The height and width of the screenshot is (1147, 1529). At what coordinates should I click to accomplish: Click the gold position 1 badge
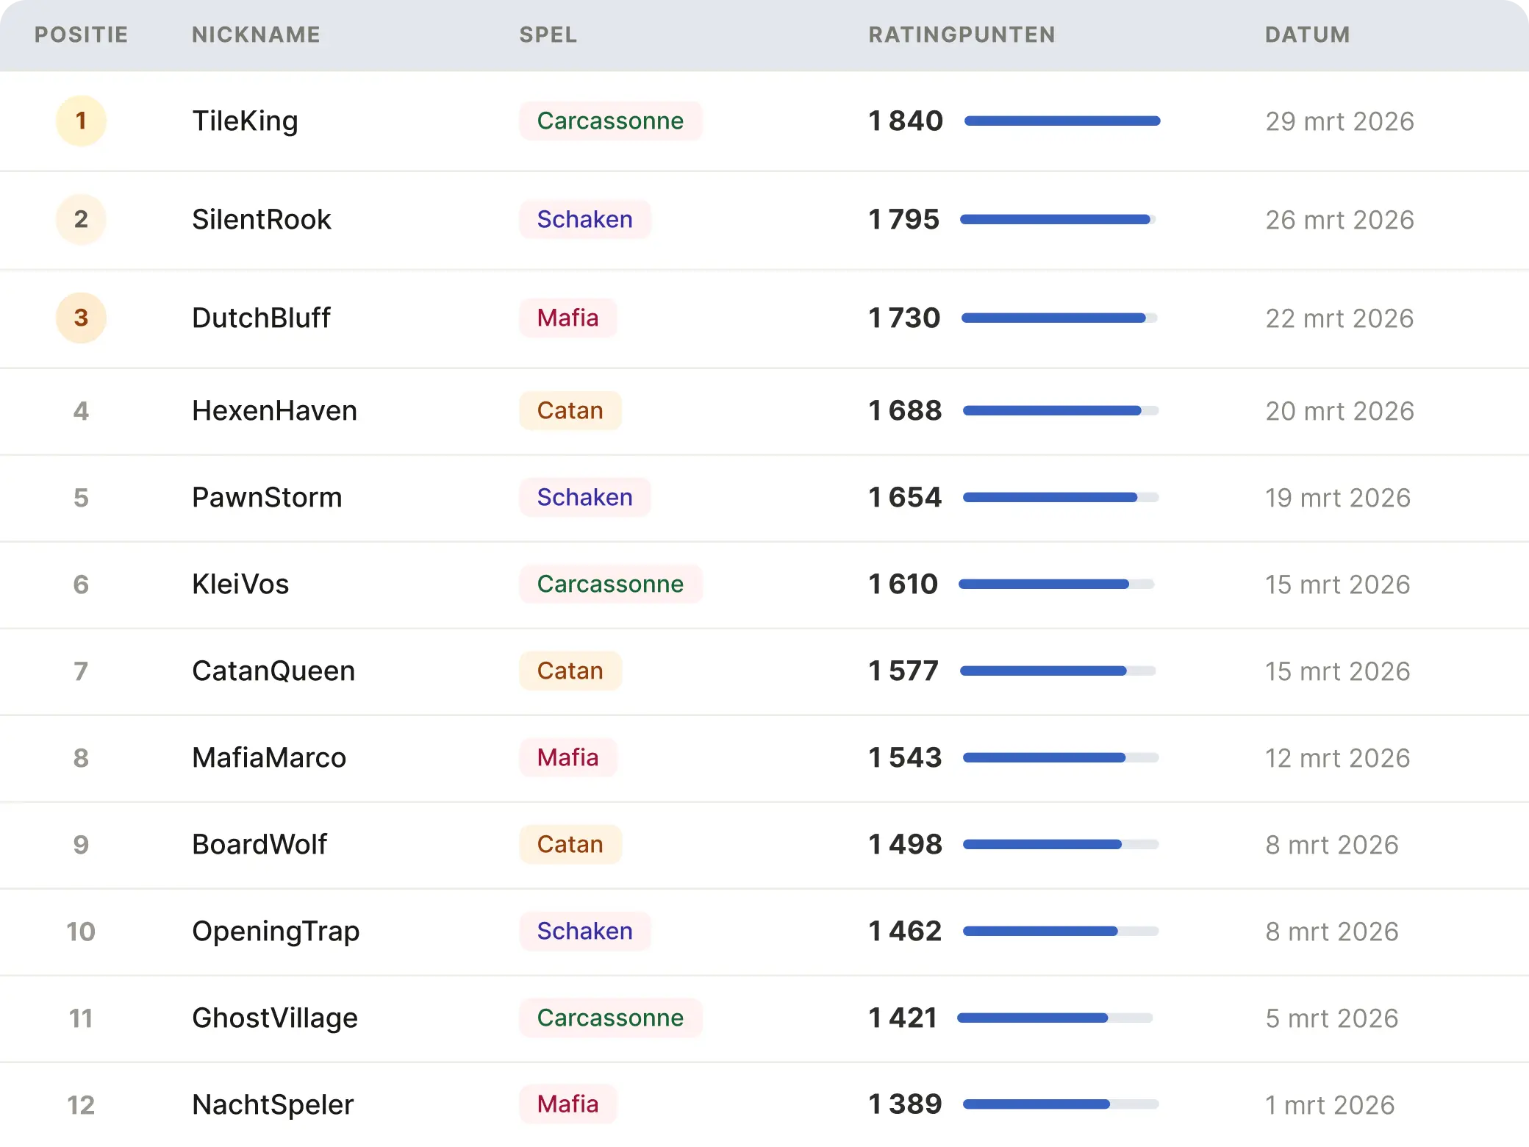pos(81,121)
